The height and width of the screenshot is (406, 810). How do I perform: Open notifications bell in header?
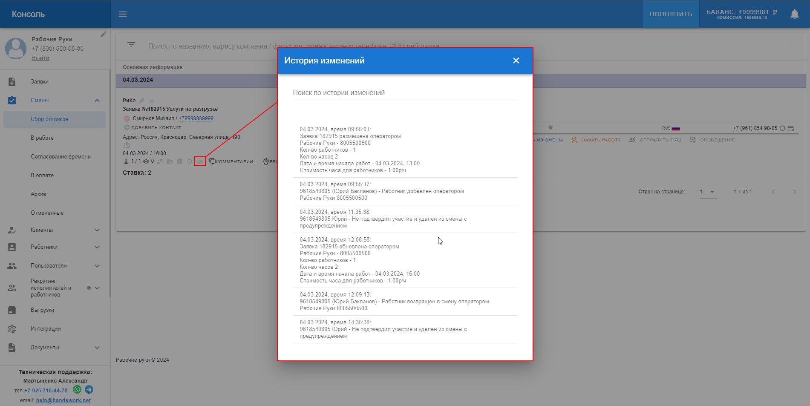click(x=794, y=14)
